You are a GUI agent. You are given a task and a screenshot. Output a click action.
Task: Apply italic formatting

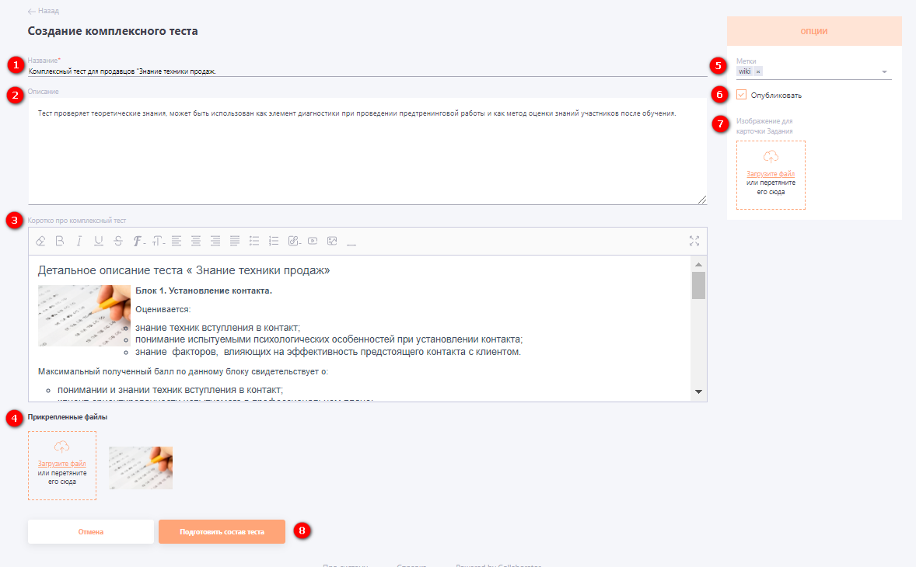tap(79, 241)
